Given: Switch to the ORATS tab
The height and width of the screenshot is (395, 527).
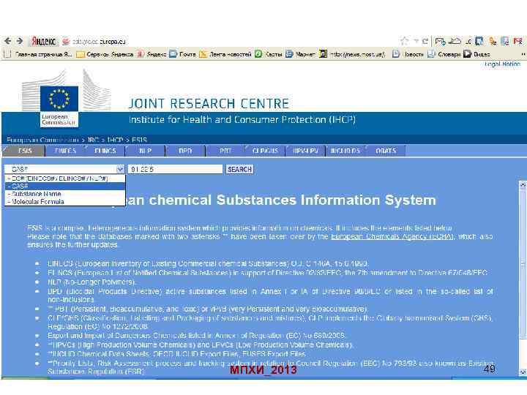Looking at the screenshot, I should point(386,151).
